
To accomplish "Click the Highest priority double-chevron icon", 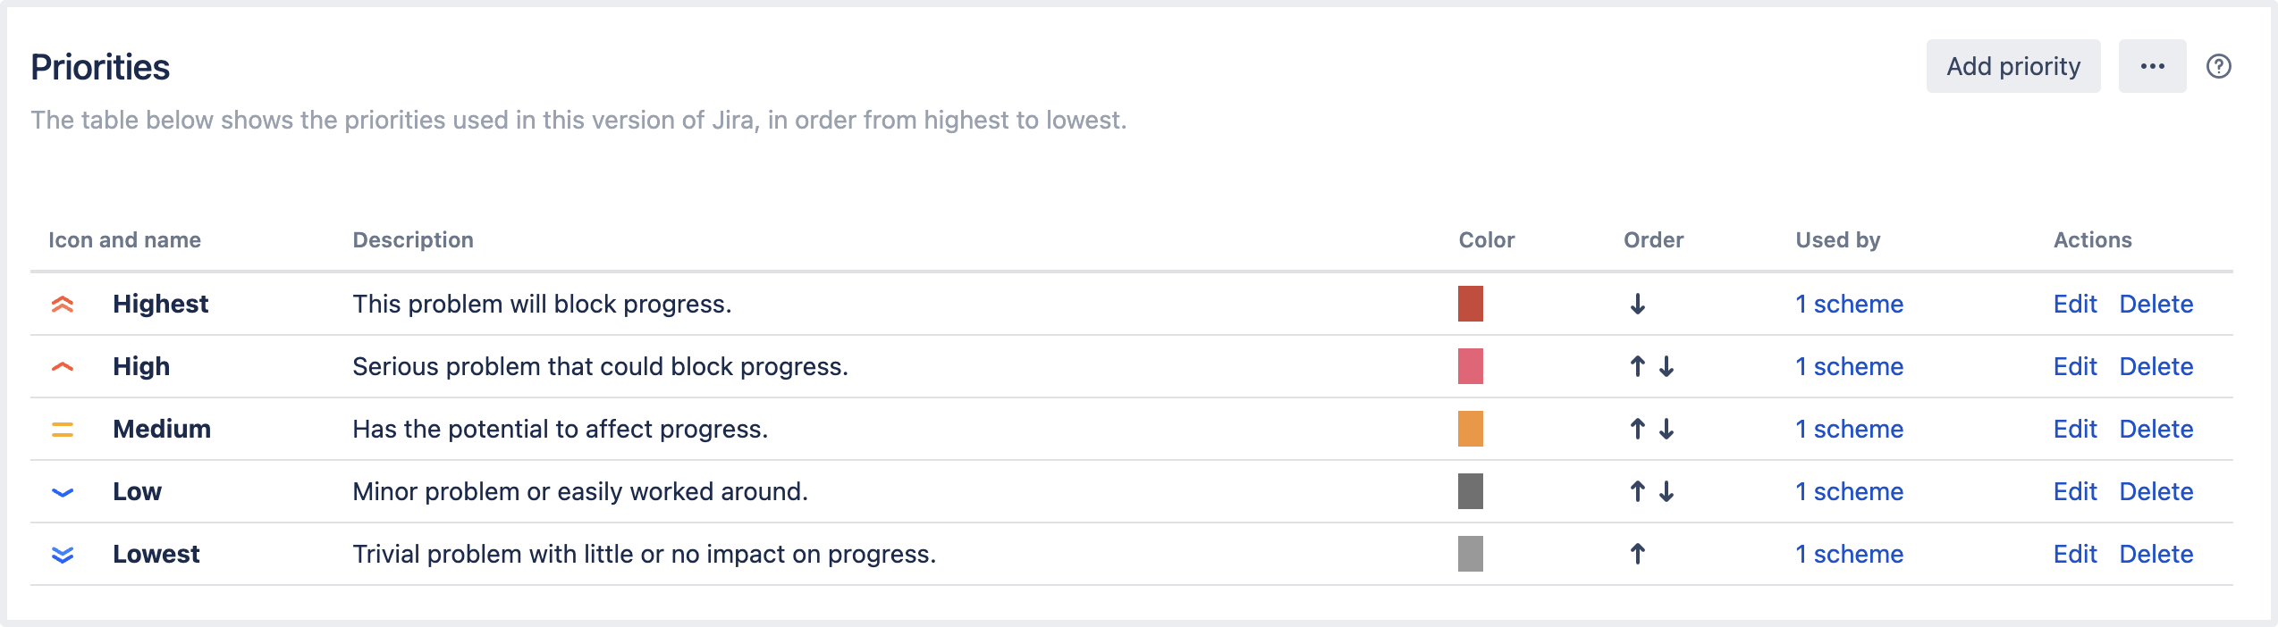I will [63, 305].
